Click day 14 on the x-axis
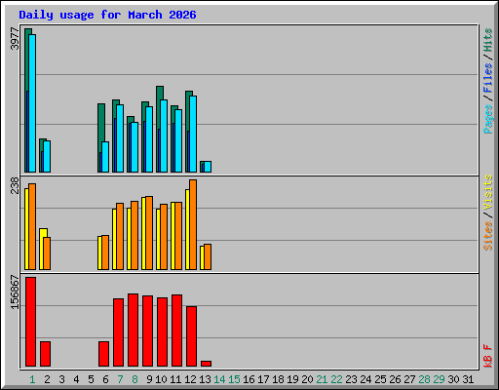This screenshot has width=499, height=390. pos(219,379)
